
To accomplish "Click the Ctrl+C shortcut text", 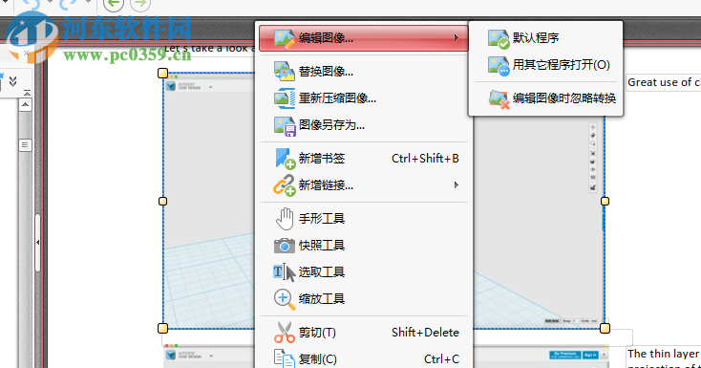I will [x=441, y=359].
